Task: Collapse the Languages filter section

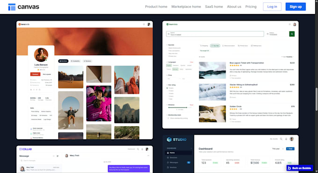Action: (171, 62)
